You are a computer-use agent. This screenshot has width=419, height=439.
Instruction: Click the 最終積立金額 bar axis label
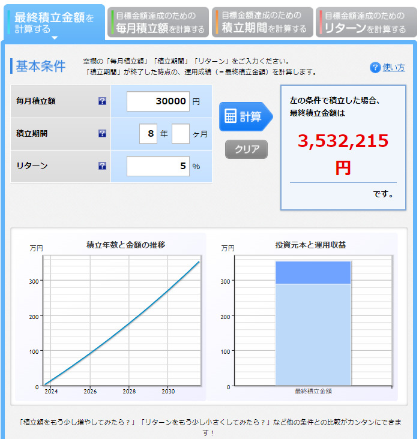tap(313, 392)
